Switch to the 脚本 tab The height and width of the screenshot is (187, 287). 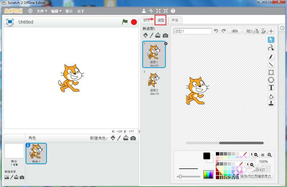coord(147,20)
